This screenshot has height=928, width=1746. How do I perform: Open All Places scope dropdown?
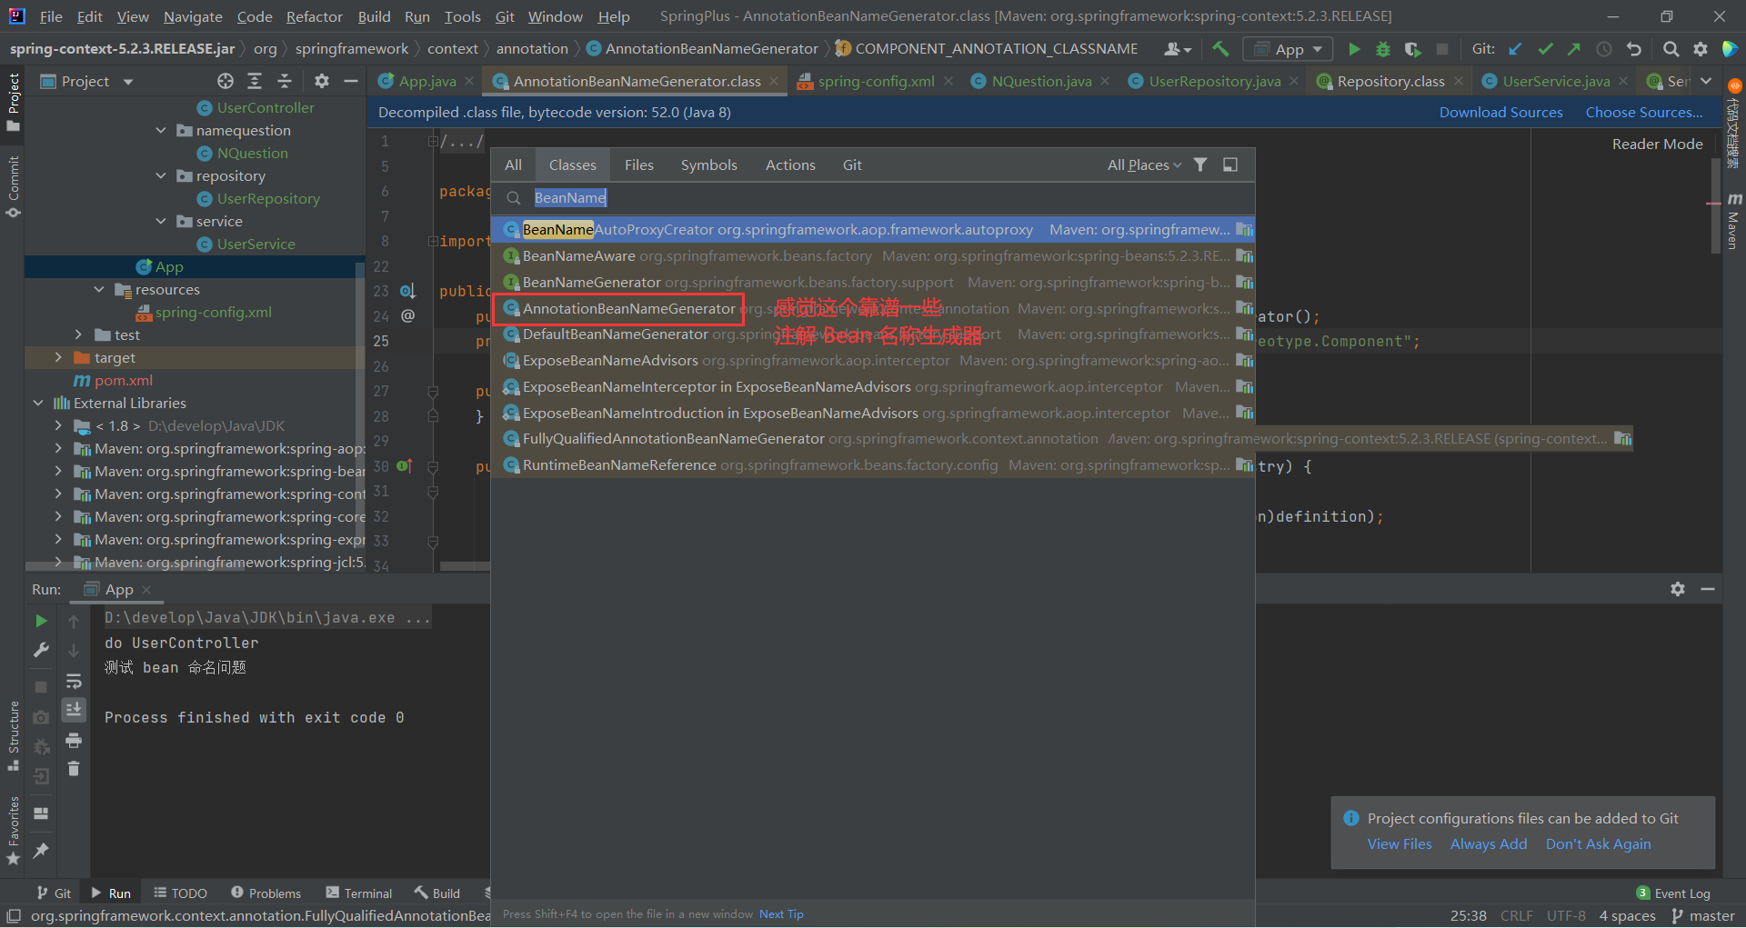tap(1145, 165)
